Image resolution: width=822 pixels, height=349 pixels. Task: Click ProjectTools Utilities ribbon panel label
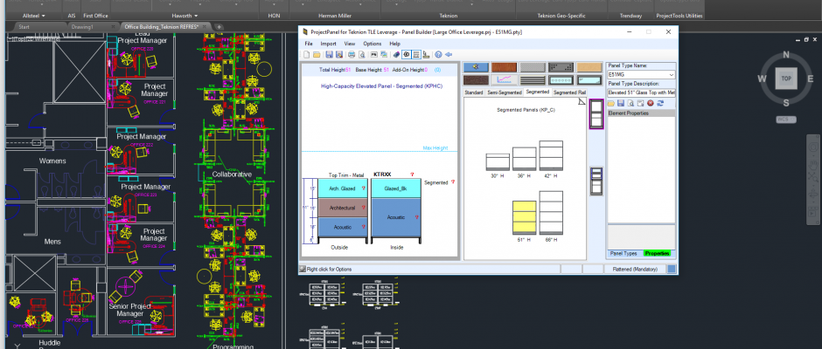(x=680, y=16)
